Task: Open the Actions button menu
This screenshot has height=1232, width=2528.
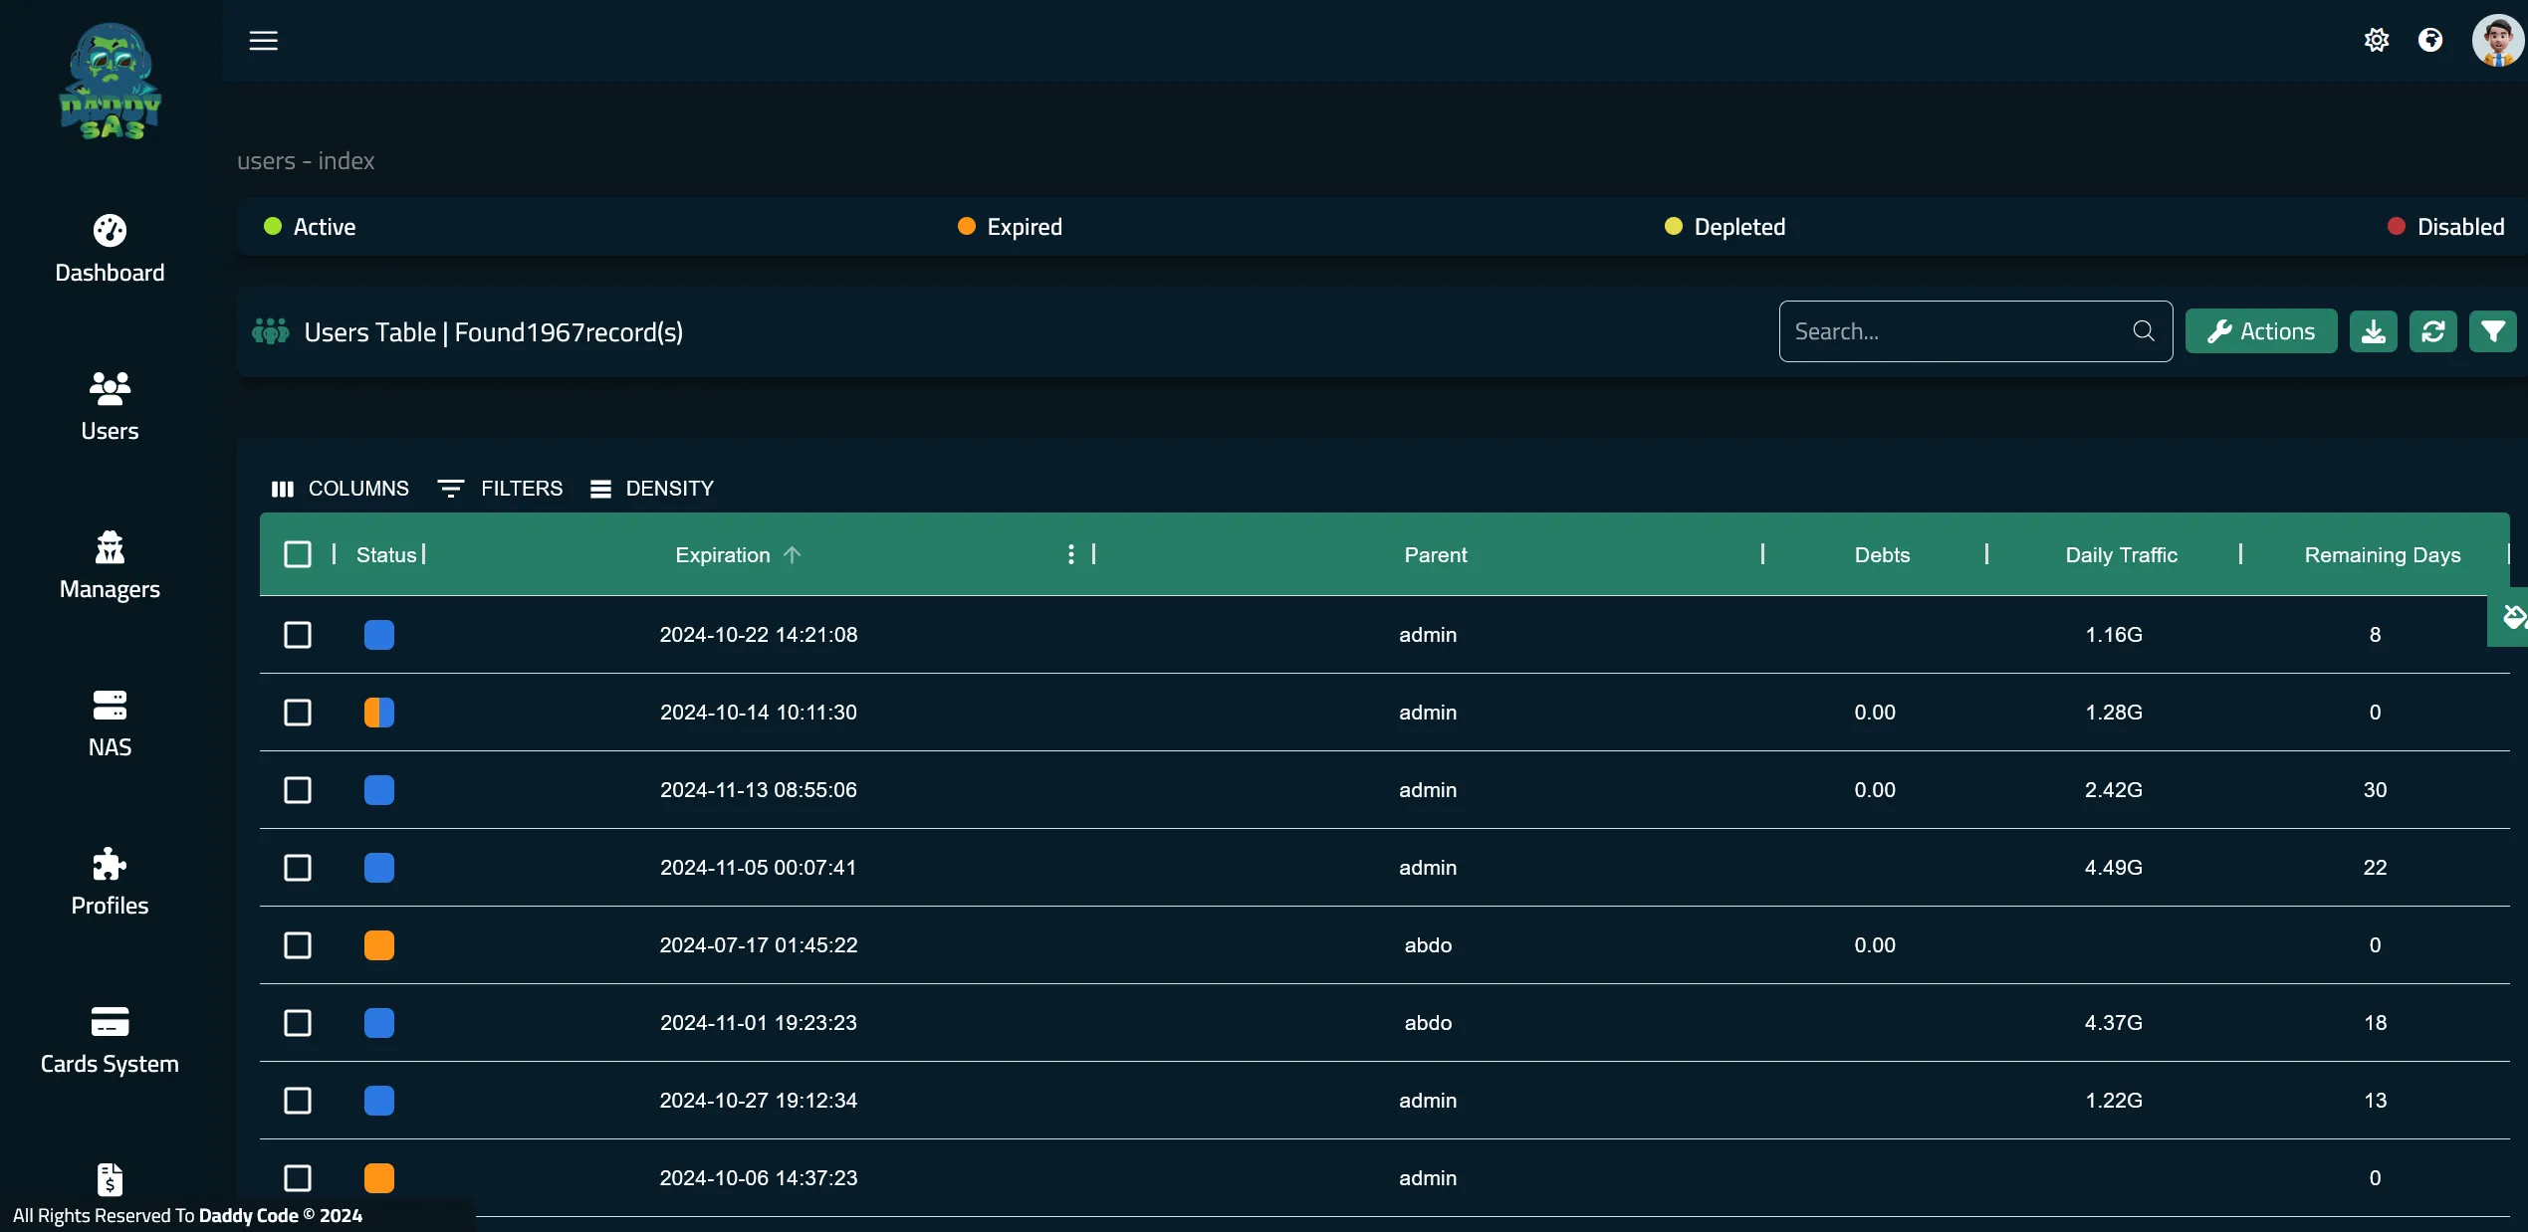Action: point(2261,331)
